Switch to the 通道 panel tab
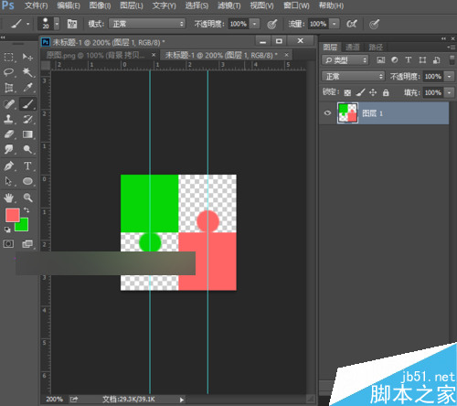This screenshot has width=457, height=406. coord(353,47)
